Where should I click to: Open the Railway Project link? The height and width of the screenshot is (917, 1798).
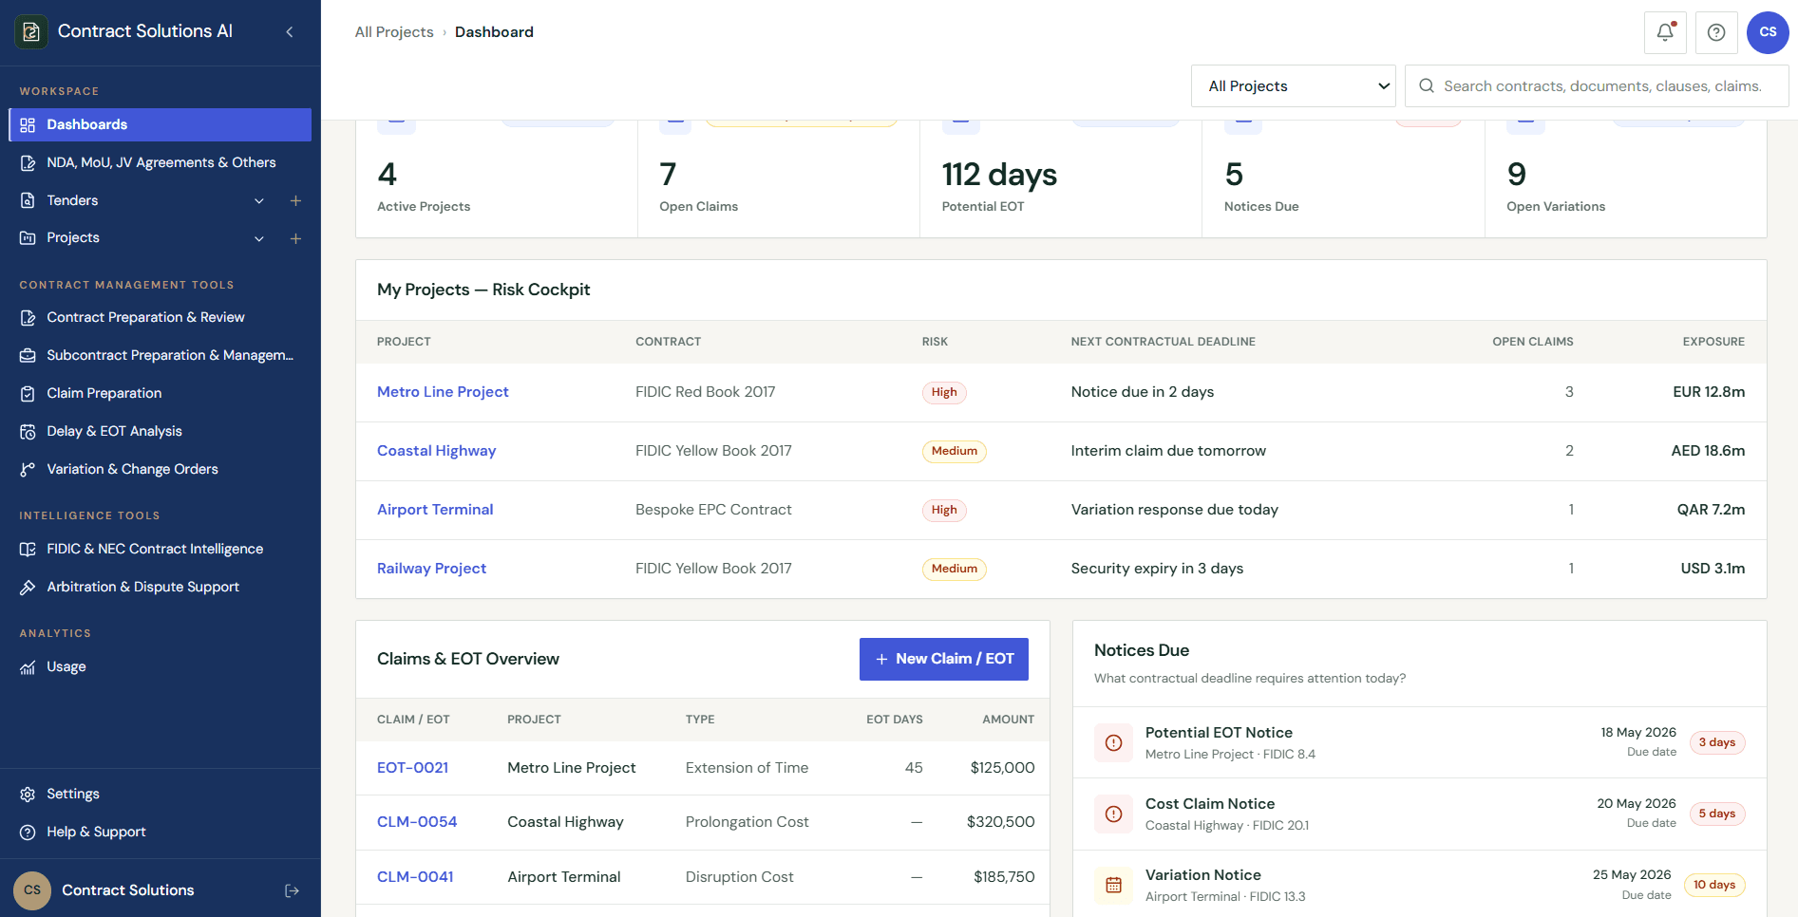click(x=431, y=569)
